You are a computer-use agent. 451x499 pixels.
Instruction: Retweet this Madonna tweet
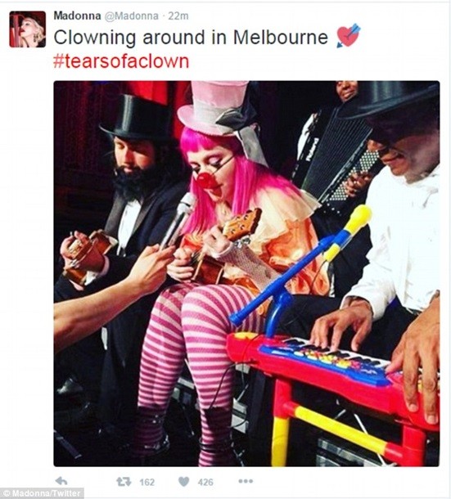(124, 482)
